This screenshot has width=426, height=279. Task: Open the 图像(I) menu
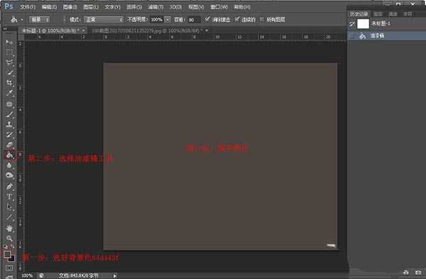tap(70, 7)
